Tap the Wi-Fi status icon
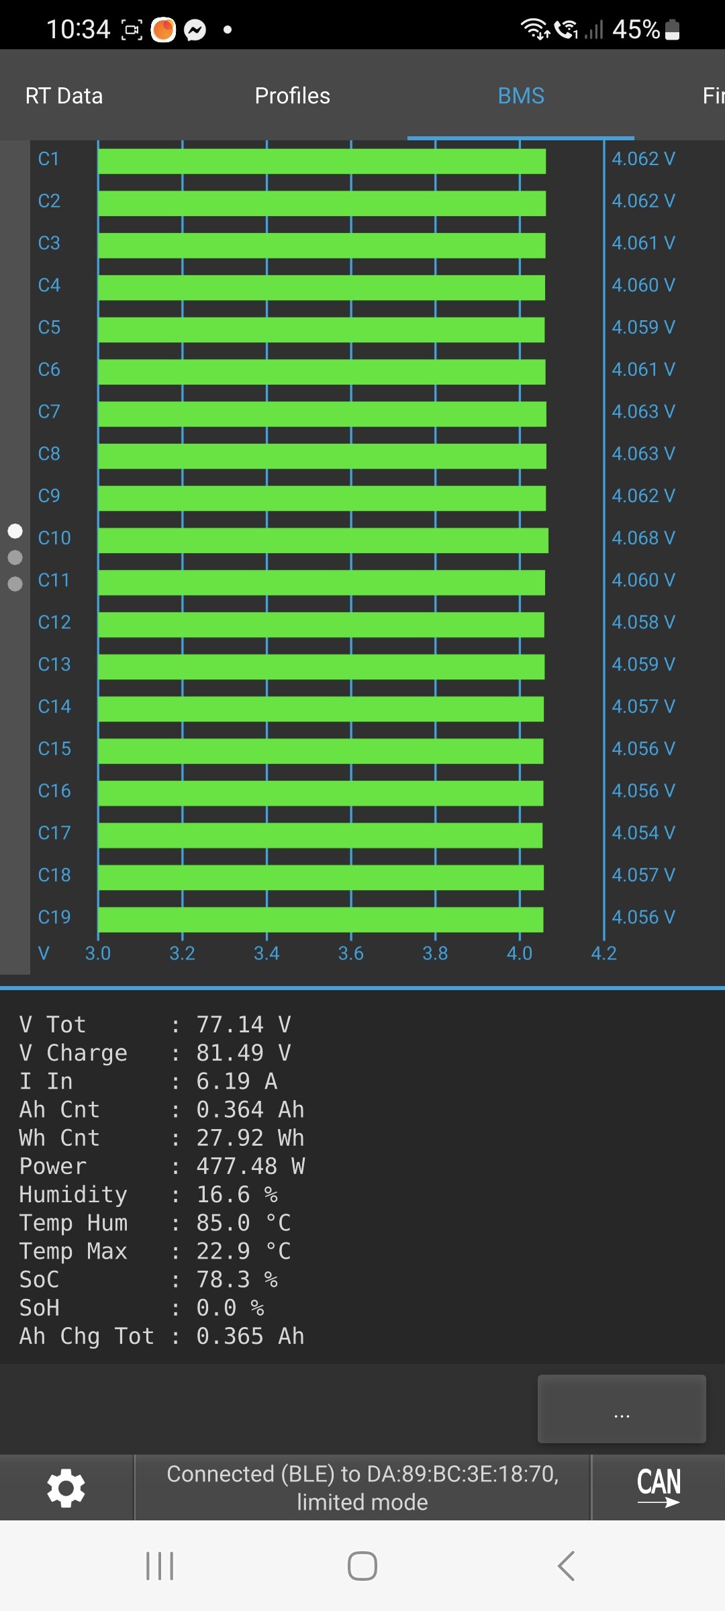The image size is (725, 1611). pyautogui.click(x=534, y=29)
